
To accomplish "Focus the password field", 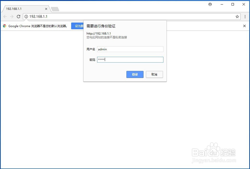I will pyautogui.click(x=130, y=60).
